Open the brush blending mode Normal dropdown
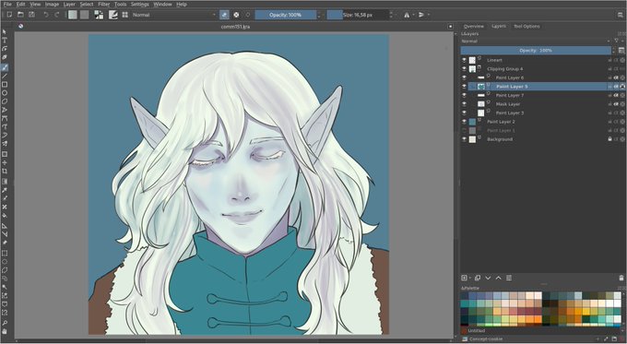The image size is (627, 344). pyautogui.click(x=173, y=15)
